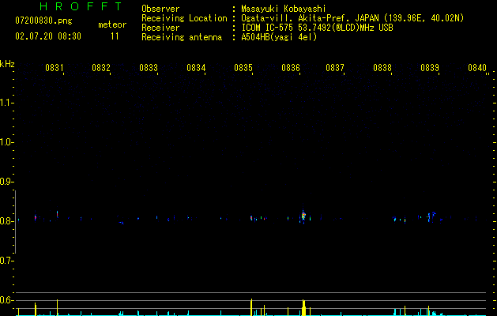497x316 pixels.
Task: Click the 0.9 kHz frequency label
Action: click(x=6, y=182)
